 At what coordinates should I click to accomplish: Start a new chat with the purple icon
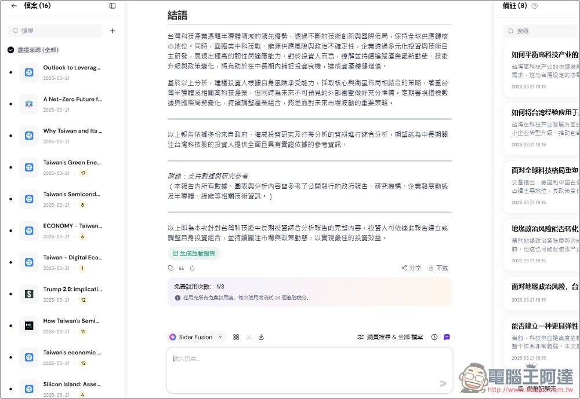point(447,337)
